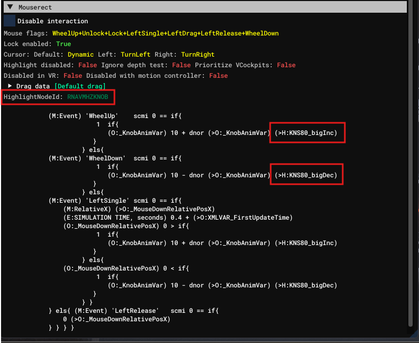Viewport: 419px width, 343px height.
Task: Click the [Default drag] label
Action: tap(80, 86)
